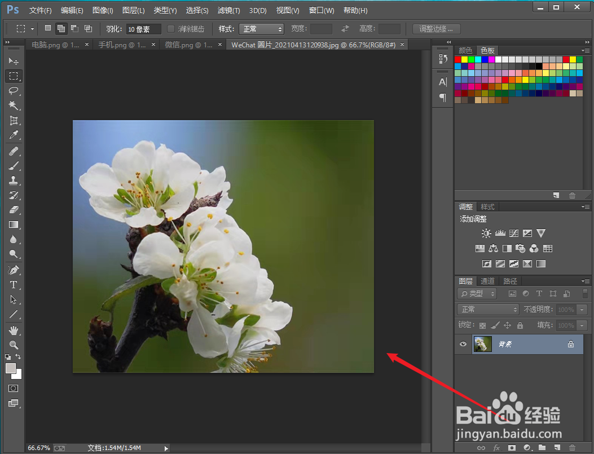
Task: Select the Eraser tool
Action: pyautogui.click(x=14, y=210)
